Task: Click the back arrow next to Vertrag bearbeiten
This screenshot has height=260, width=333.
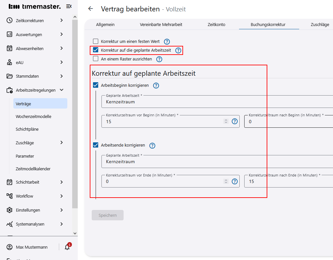Action: tap(91, 9)
